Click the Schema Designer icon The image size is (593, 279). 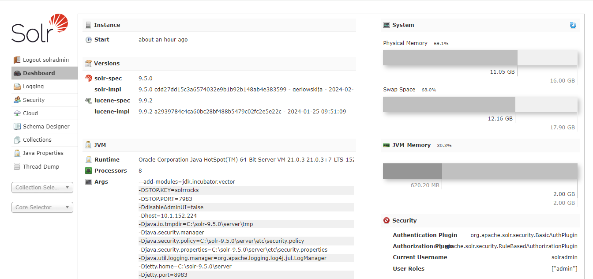[x=17, y=126]
